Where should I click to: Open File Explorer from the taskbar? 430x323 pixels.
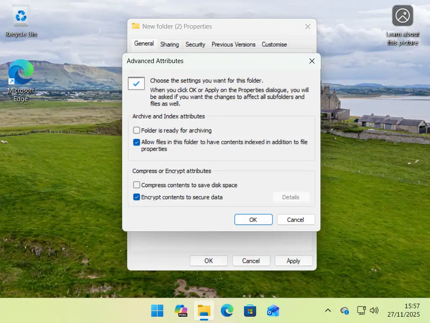(x=204, y=310)
